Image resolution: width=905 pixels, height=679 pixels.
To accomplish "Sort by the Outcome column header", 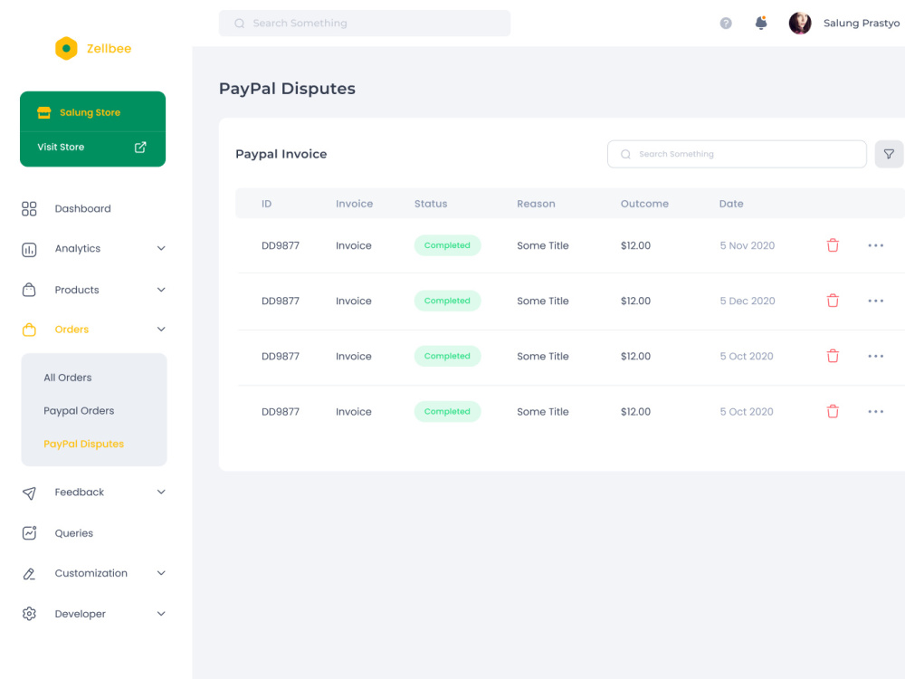I will point(644,204).
